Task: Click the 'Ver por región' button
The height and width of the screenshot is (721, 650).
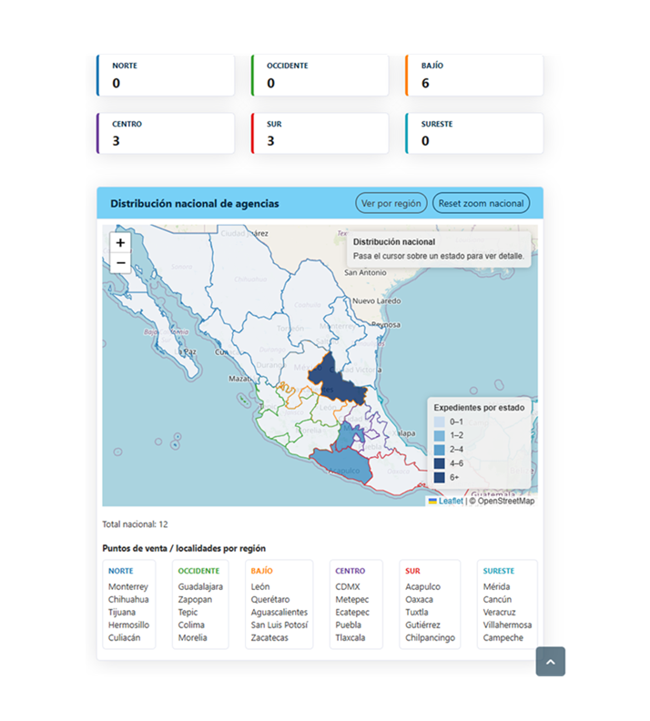Action: [x=391, y=203]
